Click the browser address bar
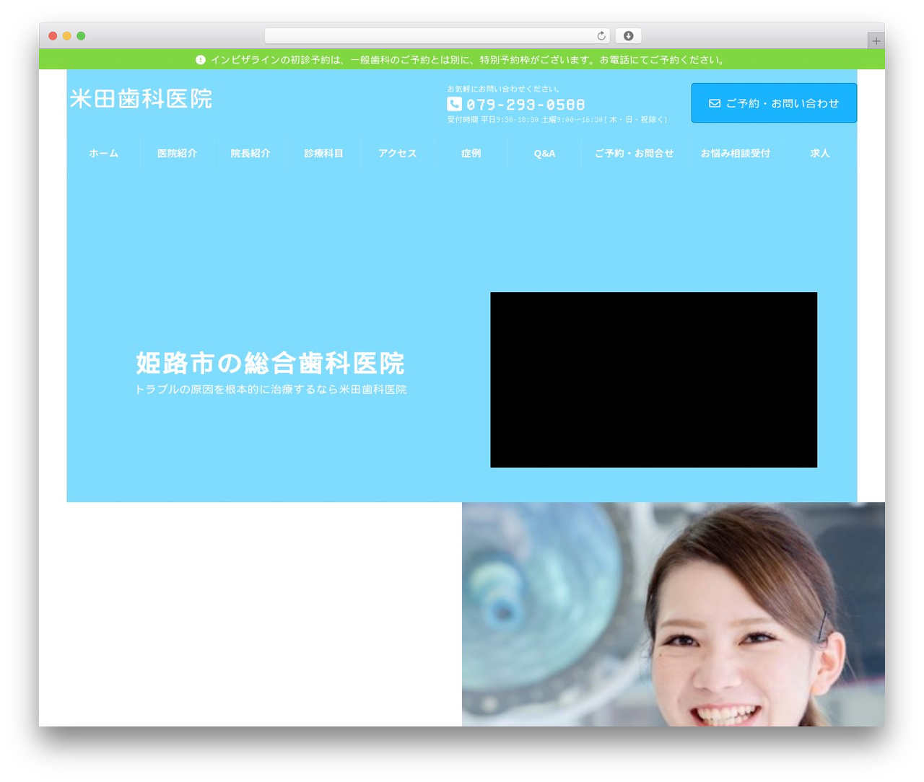The width and height of the screenshot is (924, 782). [437, 36]
